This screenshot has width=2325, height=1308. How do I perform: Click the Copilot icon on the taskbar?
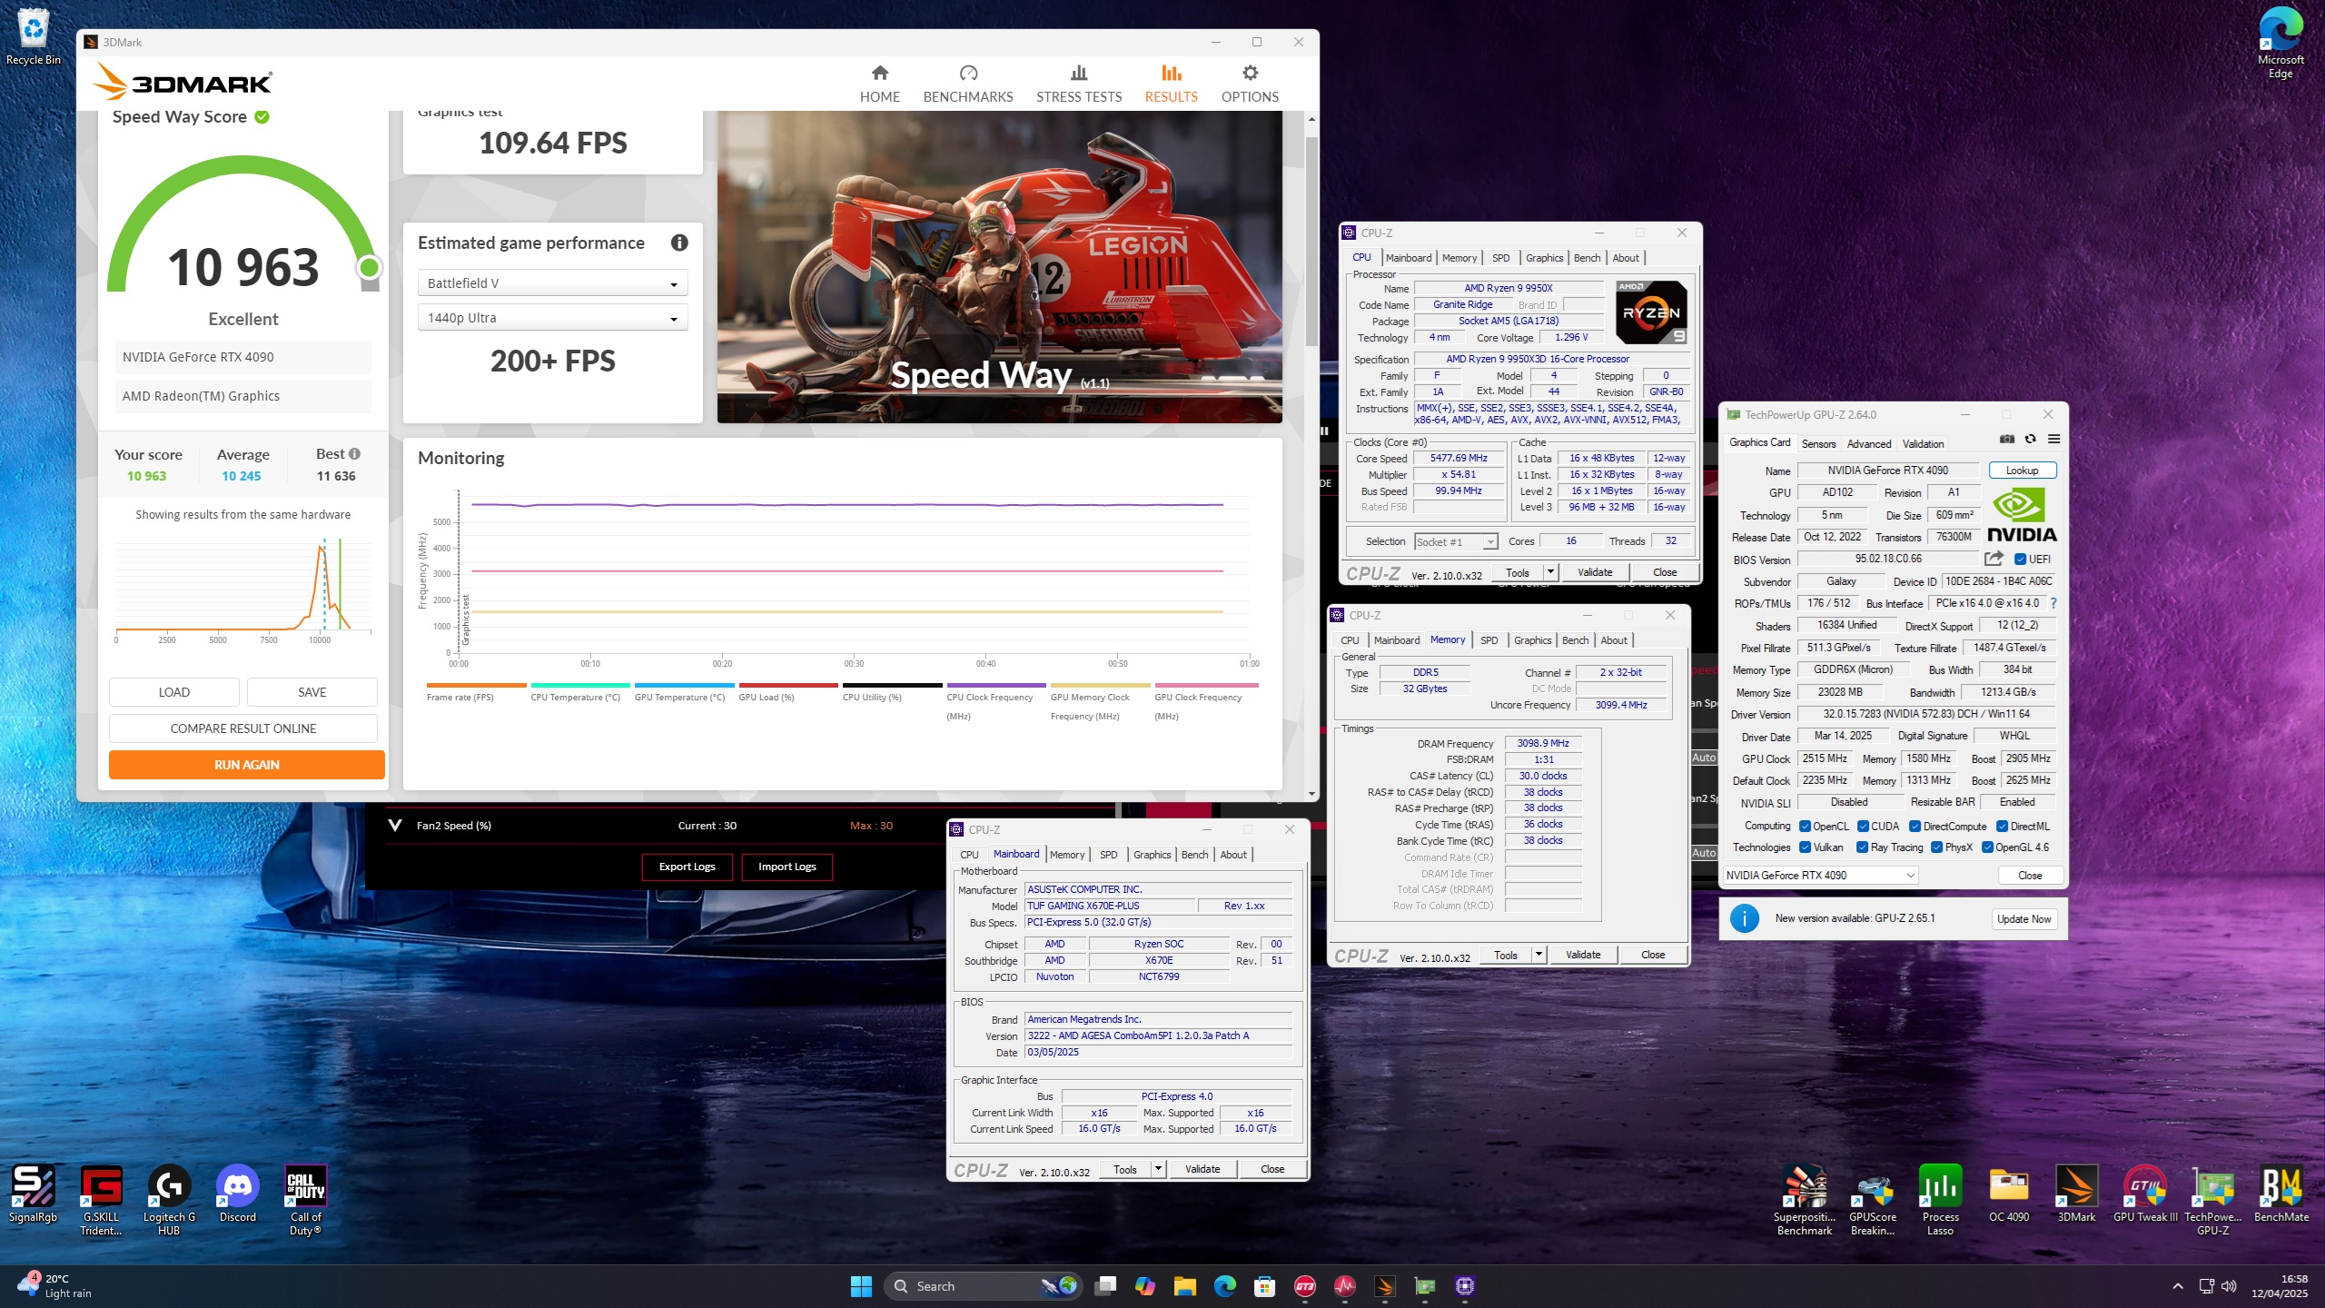point(1144,1285)
